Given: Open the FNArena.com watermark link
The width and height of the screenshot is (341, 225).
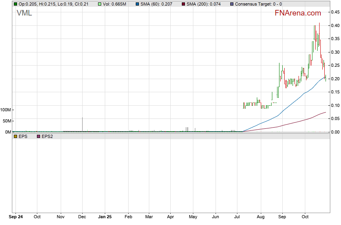Looking at the screenshot, I should pos(298,13).
